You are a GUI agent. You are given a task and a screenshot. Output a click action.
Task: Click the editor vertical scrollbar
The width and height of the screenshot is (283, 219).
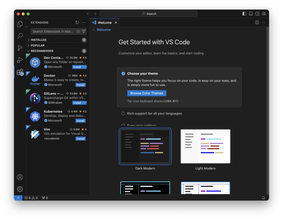pos(268,111)
